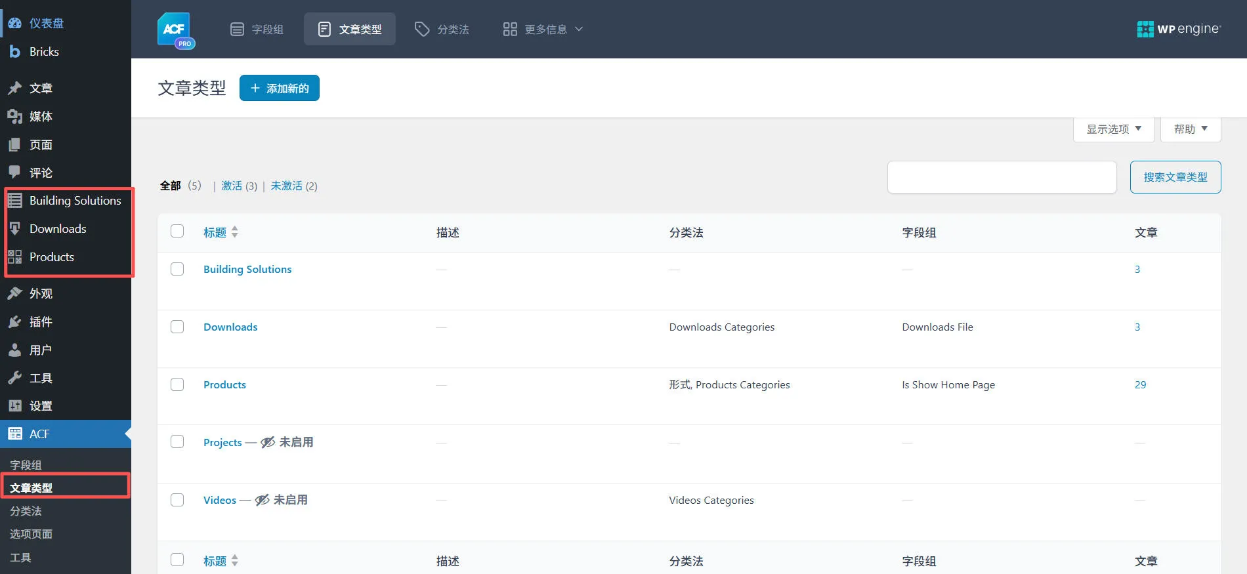The height and width of the screenshot is (574, 1247).
Task: Click the 添加新的 button
Action: (280, 88)
